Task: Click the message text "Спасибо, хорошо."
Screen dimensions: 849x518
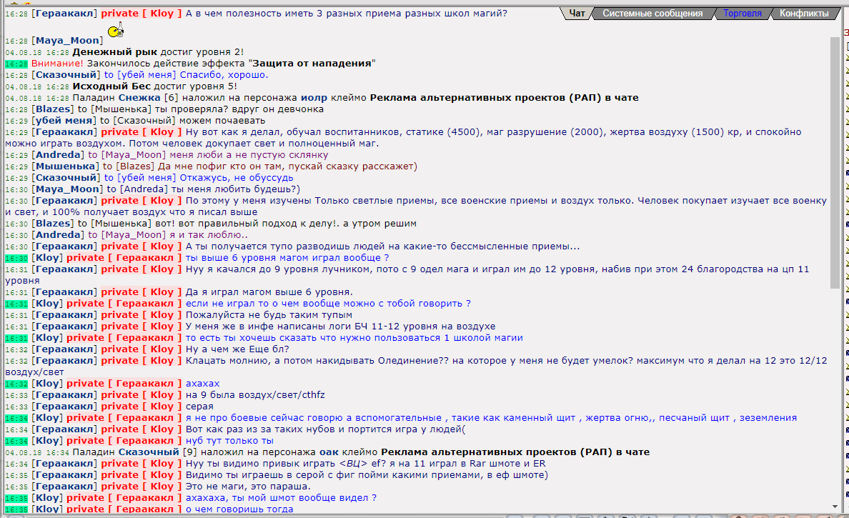Action: point(224,75)
